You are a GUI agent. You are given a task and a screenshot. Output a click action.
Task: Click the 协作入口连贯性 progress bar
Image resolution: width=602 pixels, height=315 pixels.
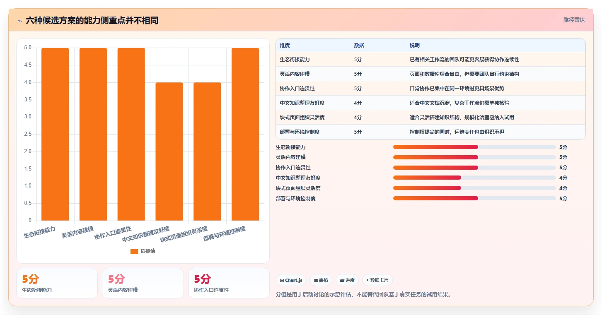coord(474,168)
